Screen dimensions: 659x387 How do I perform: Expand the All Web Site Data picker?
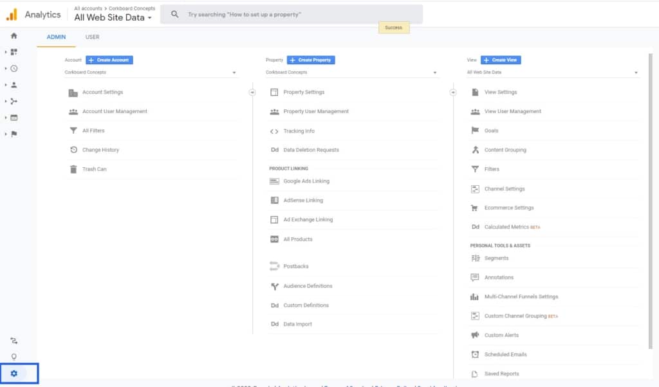click(x=113, y=17)
